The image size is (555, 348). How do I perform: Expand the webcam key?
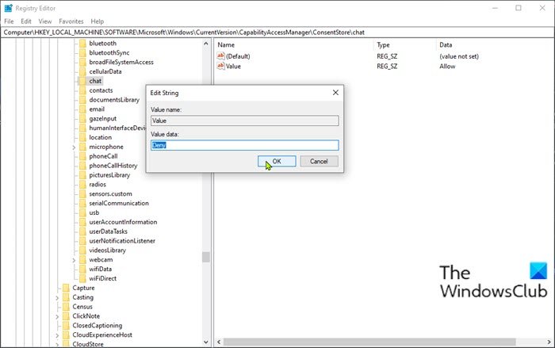click(74, 260)
